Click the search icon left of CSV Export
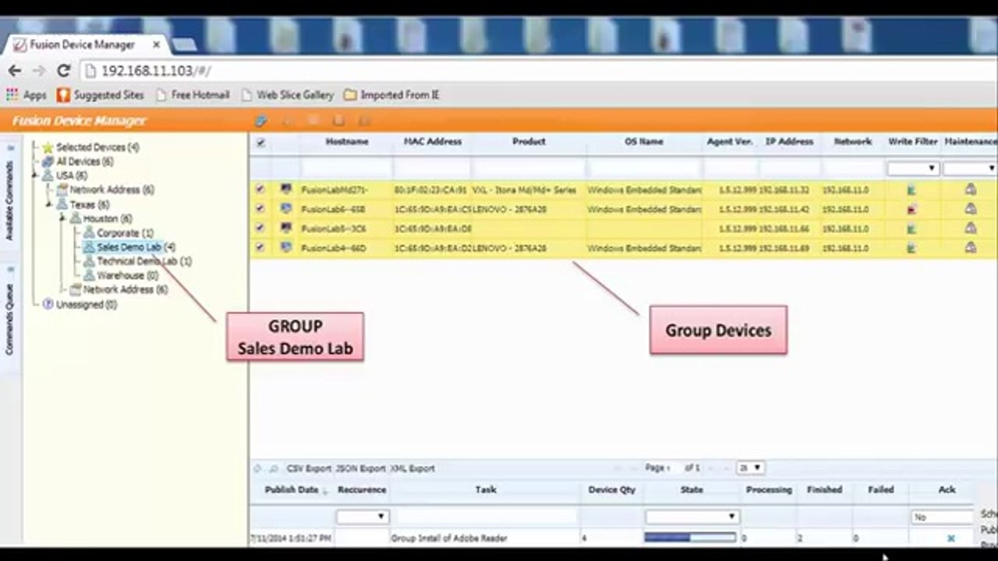 273,469
